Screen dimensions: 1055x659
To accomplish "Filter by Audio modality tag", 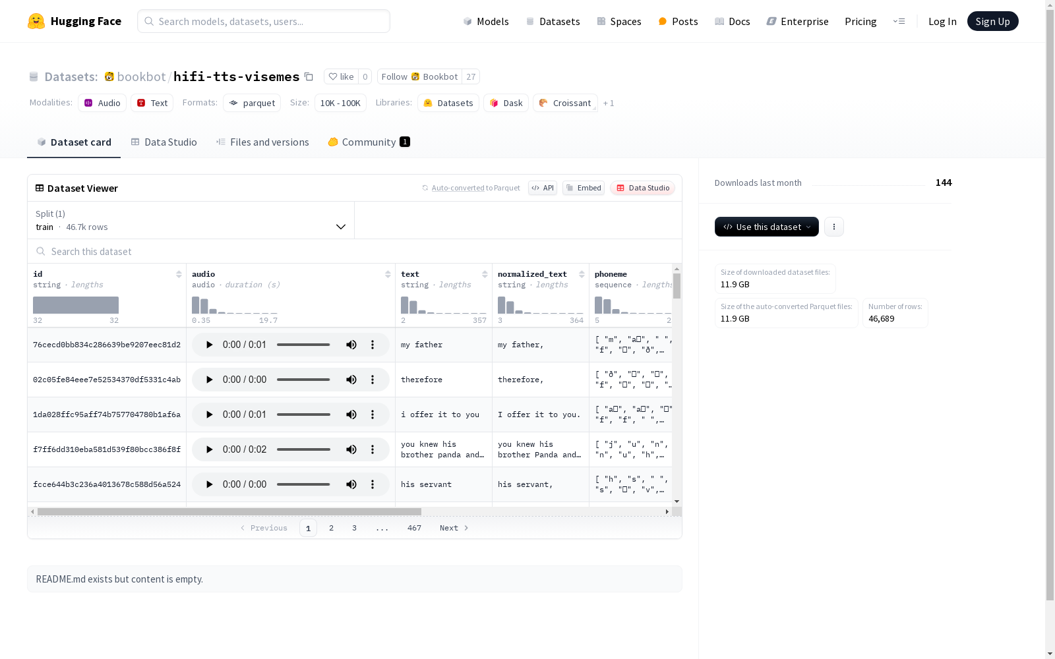I will pos(102,103).
